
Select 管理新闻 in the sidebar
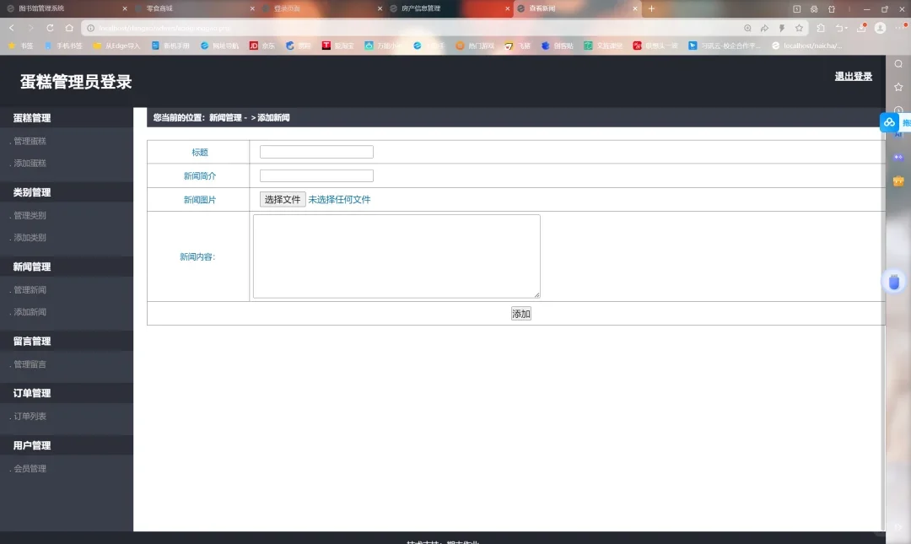29,289
